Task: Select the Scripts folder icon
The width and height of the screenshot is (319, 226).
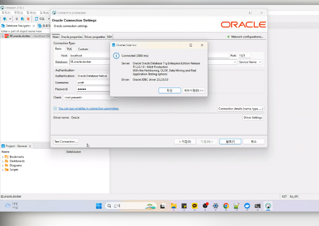Action: click(x=7, y=170)
